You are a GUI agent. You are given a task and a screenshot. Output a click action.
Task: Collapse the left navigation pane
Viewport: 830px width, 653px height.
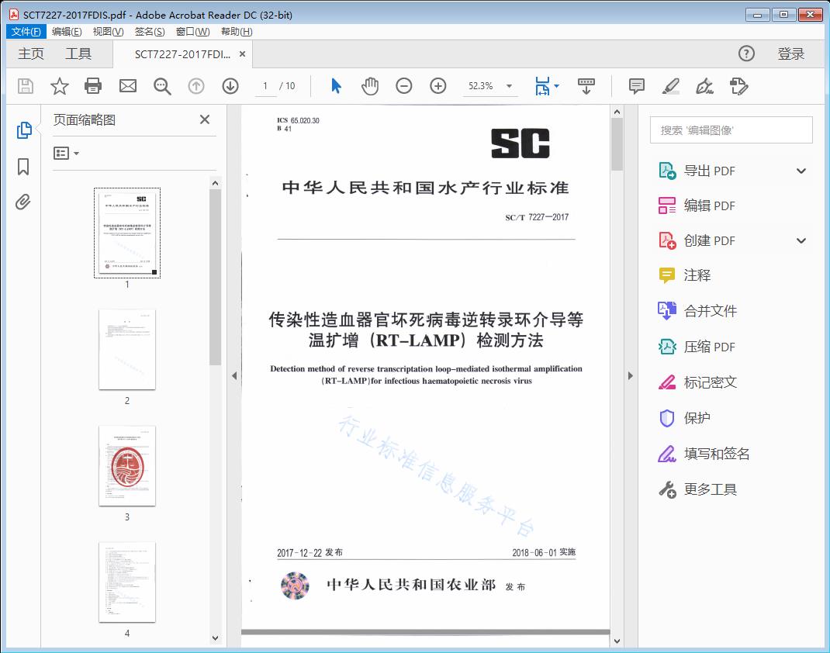(x=234, y=376)
